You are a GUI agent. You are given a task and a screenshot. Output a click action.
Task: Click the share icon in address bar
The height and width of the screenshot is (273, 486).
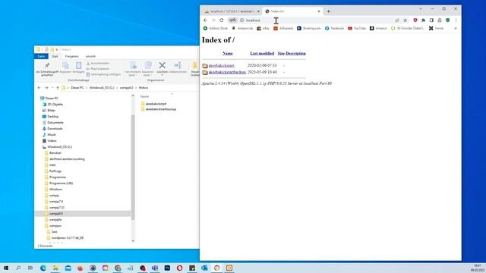point(397,20)
